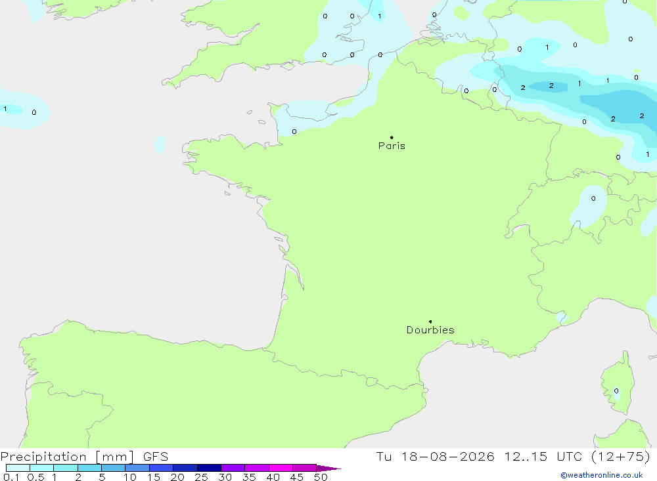Click the legend's above-50 arrow tip
Image resolution: width=657 pixels, height=481 pixels.
(x=328, y=469)
